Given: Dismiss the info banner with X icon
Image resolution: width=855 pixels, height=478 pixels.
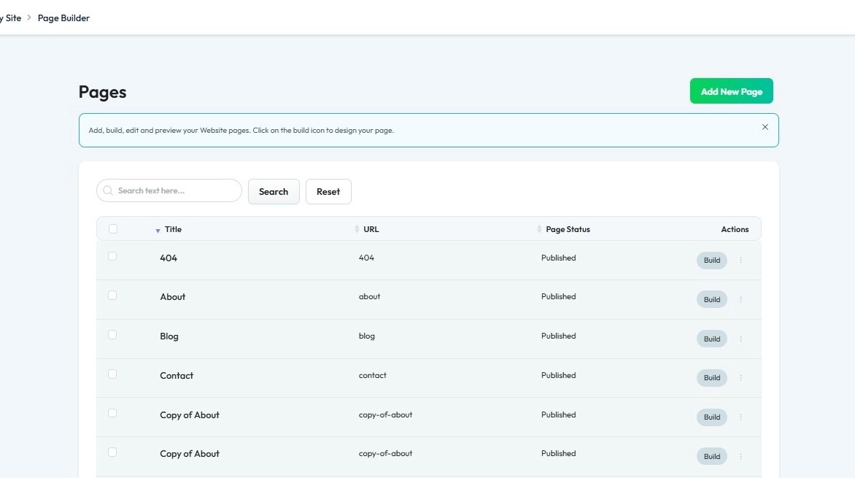Looking at the screenshot, I should coord(765,127).
